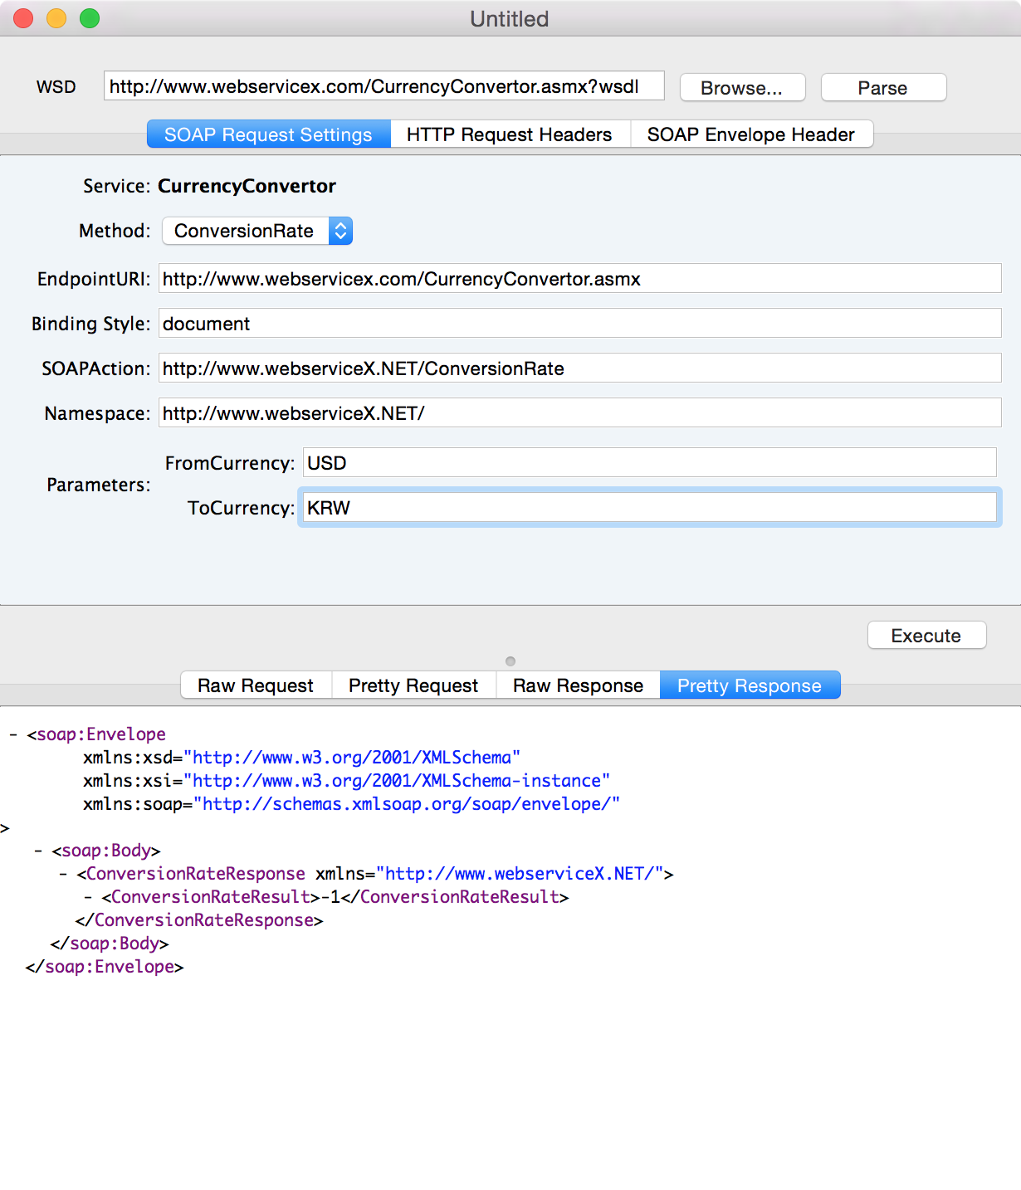Collapse the soap:Envelope XML node

pyautogui.click(x=13, y=734)
